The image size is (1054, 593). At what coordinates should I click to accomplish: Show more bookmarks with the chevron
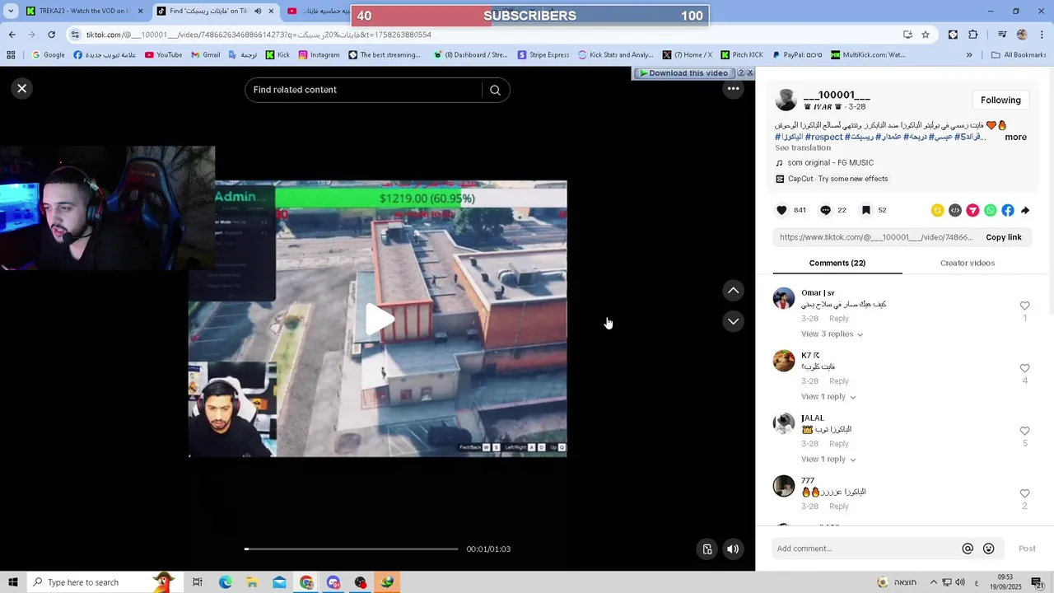969,55
